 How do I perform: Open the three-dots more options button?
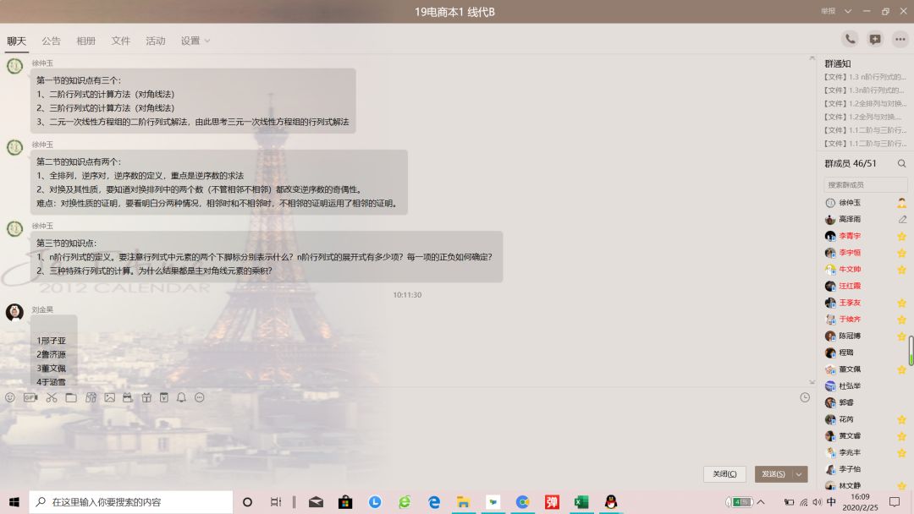(900, 39)
